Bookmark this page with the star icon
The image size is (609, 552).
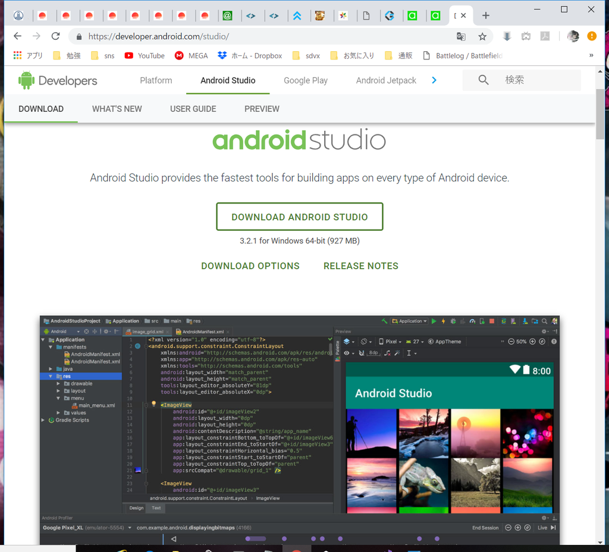click(x=482, y=36)
